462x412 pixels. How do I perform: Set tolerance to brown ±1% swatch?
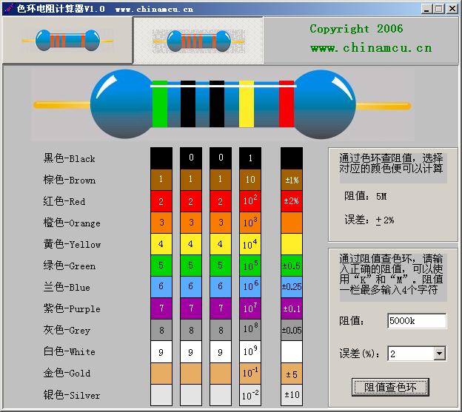point(292,179)
